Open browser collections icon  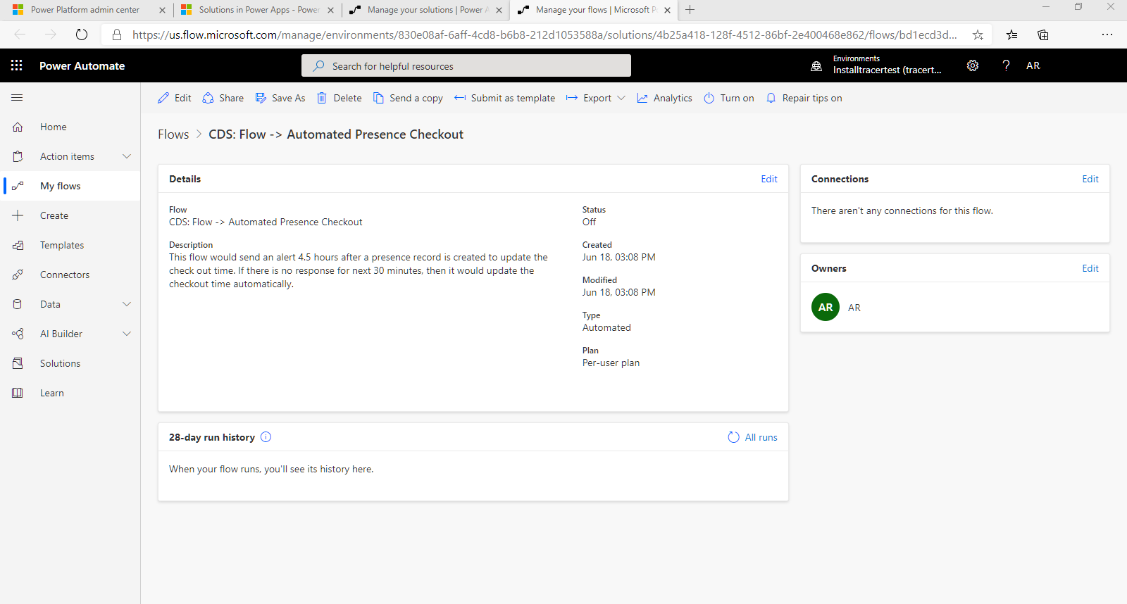1043,34
